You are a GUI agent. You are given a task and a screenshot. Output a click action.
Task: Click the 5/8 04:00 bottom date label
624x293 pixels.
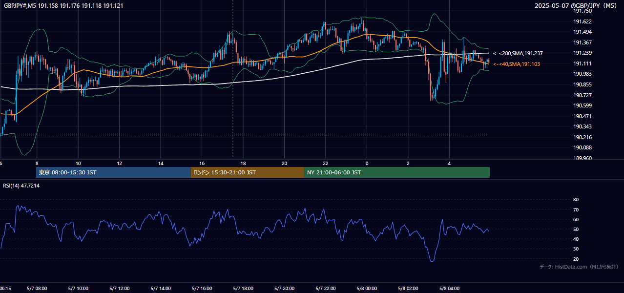(449, 289)
